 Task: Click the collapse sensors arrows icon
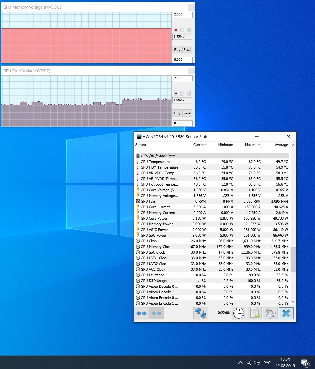coord(156,313)
